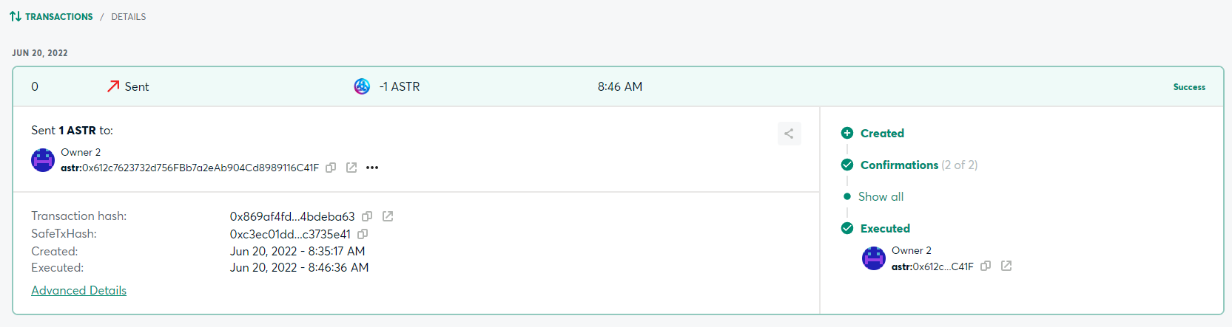1232x327 pixels.
Task: Expand Advanced Details section
Action: point(78,291)
